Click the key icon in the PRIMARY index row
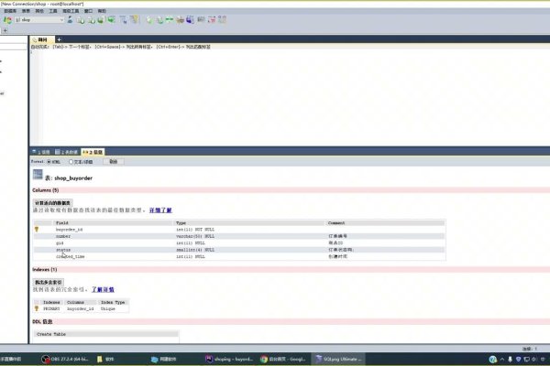550x366 pixels. point(37,308)
